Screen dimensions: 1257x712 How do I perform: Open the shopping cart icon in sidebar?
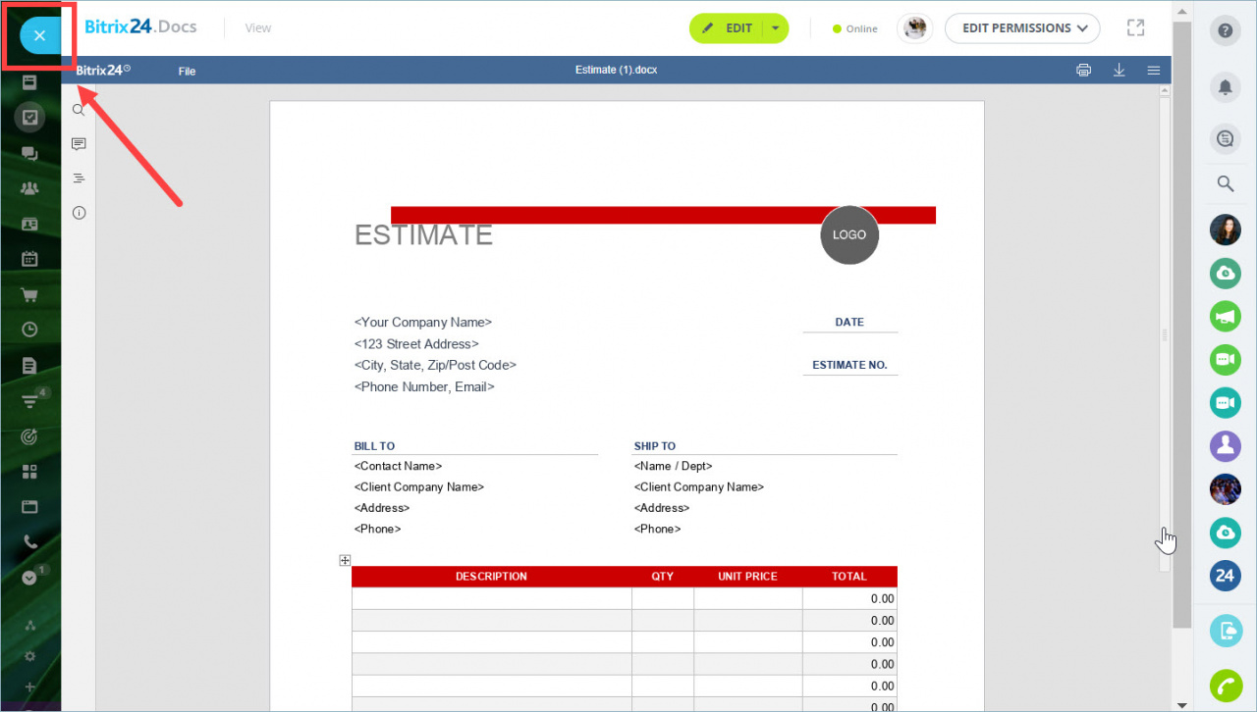(29, 294)
